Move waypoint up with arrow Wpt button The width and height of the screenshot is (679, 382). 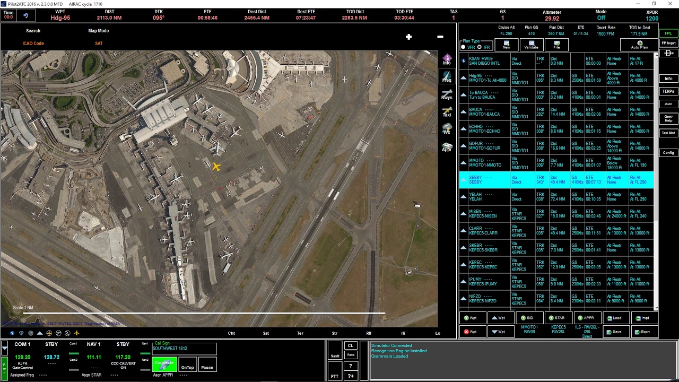[x=501, y=318]
